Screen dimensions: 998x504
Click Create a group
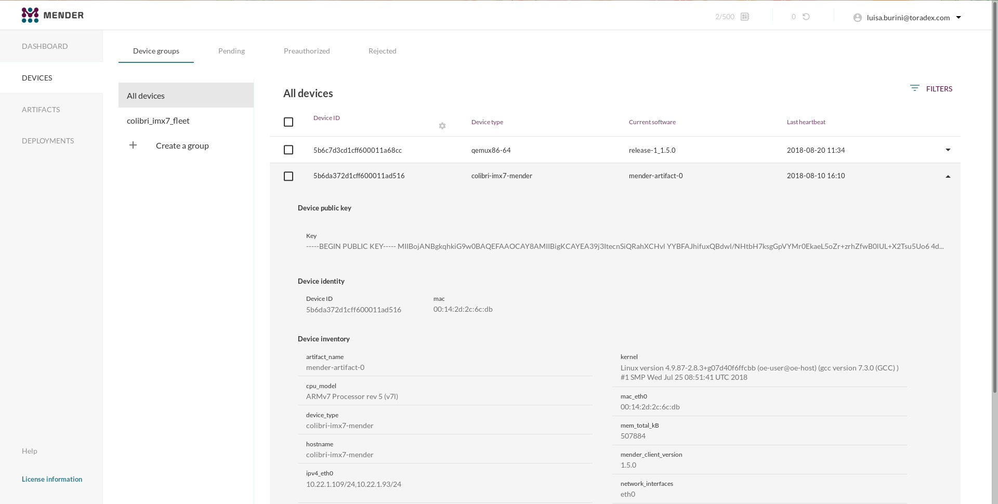[182, 145]
